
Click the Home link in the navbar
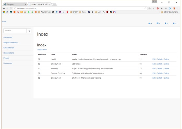(4, 21)
